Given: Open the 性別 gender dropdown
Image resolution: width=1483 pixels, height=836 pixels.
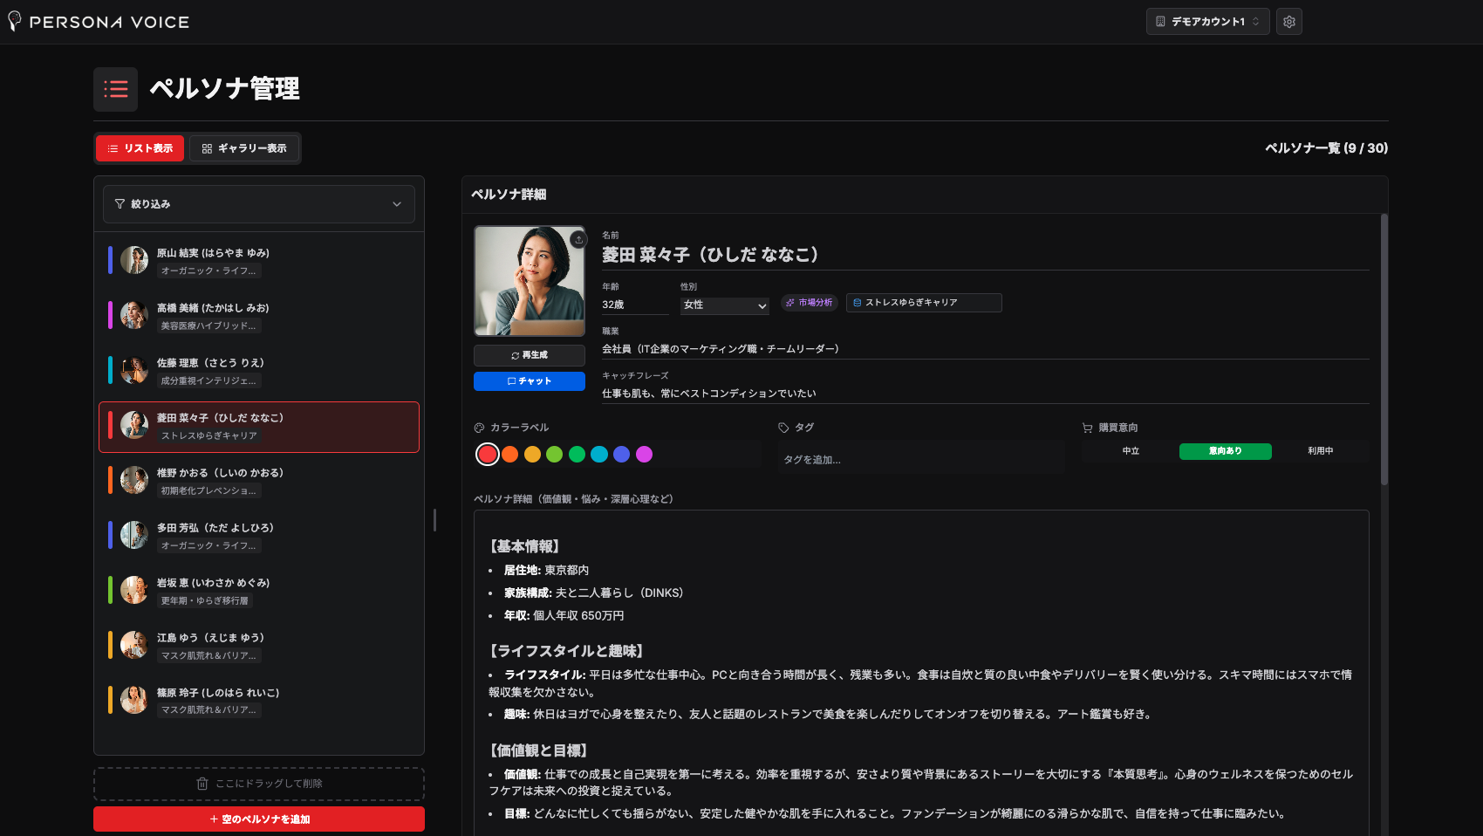Looking at the screenshot, I should (724, 305).
